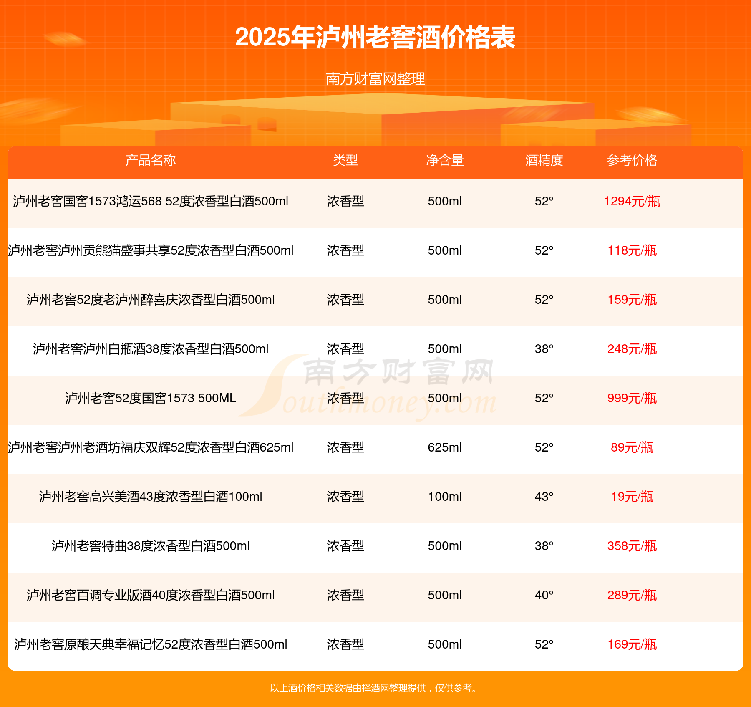Click product name 泸州白瓶酒38度浓香型白酒500ml
The width and height of the screenshot is (751, 707).
(151, 349)
